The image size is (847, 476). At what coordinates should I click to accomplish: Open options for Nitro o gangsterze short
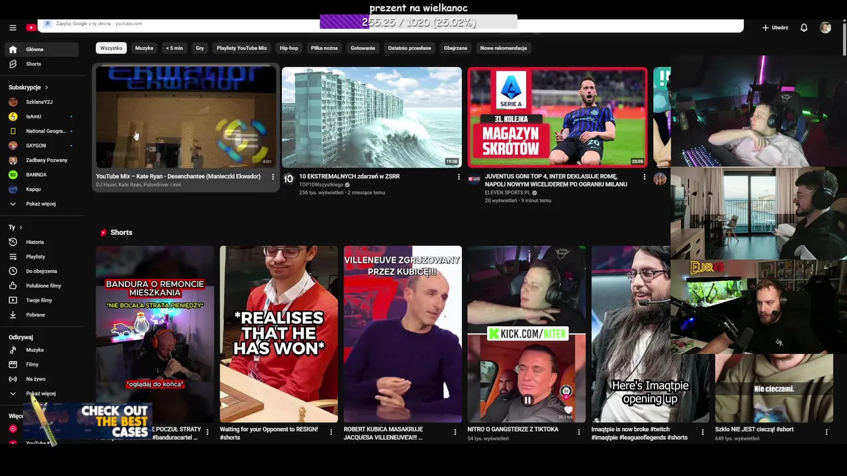[578, 432]
